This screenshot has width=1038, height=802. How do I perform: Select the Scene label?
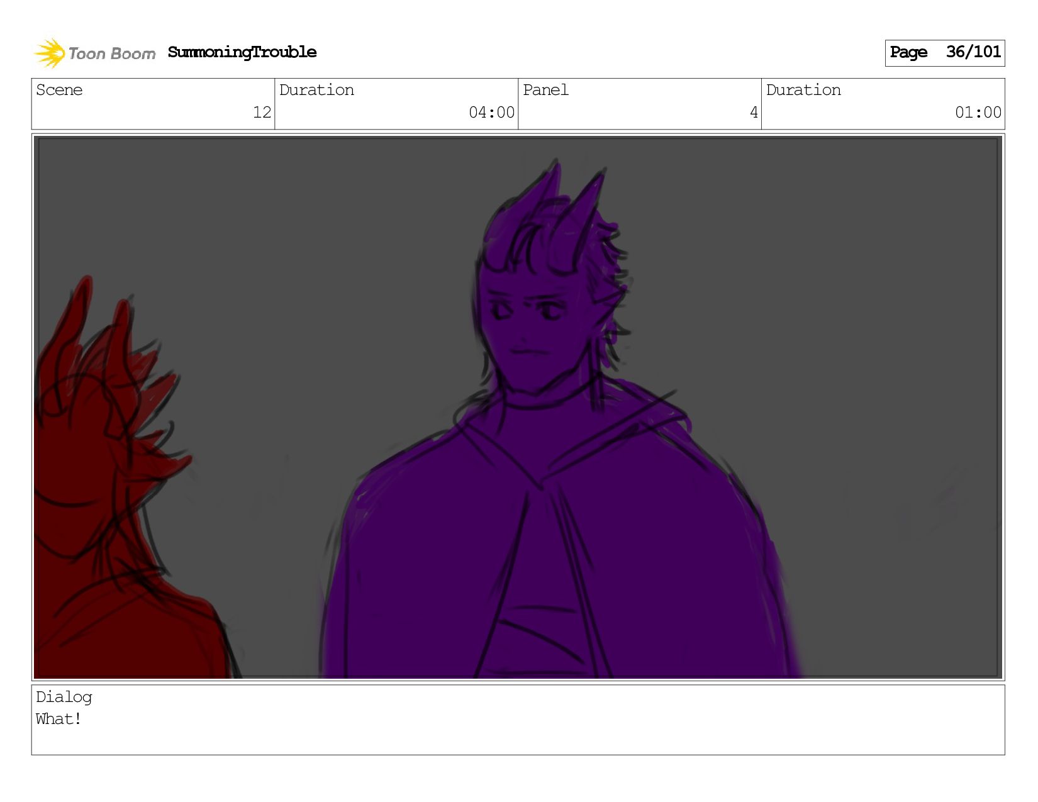click(x=59, y=90)
